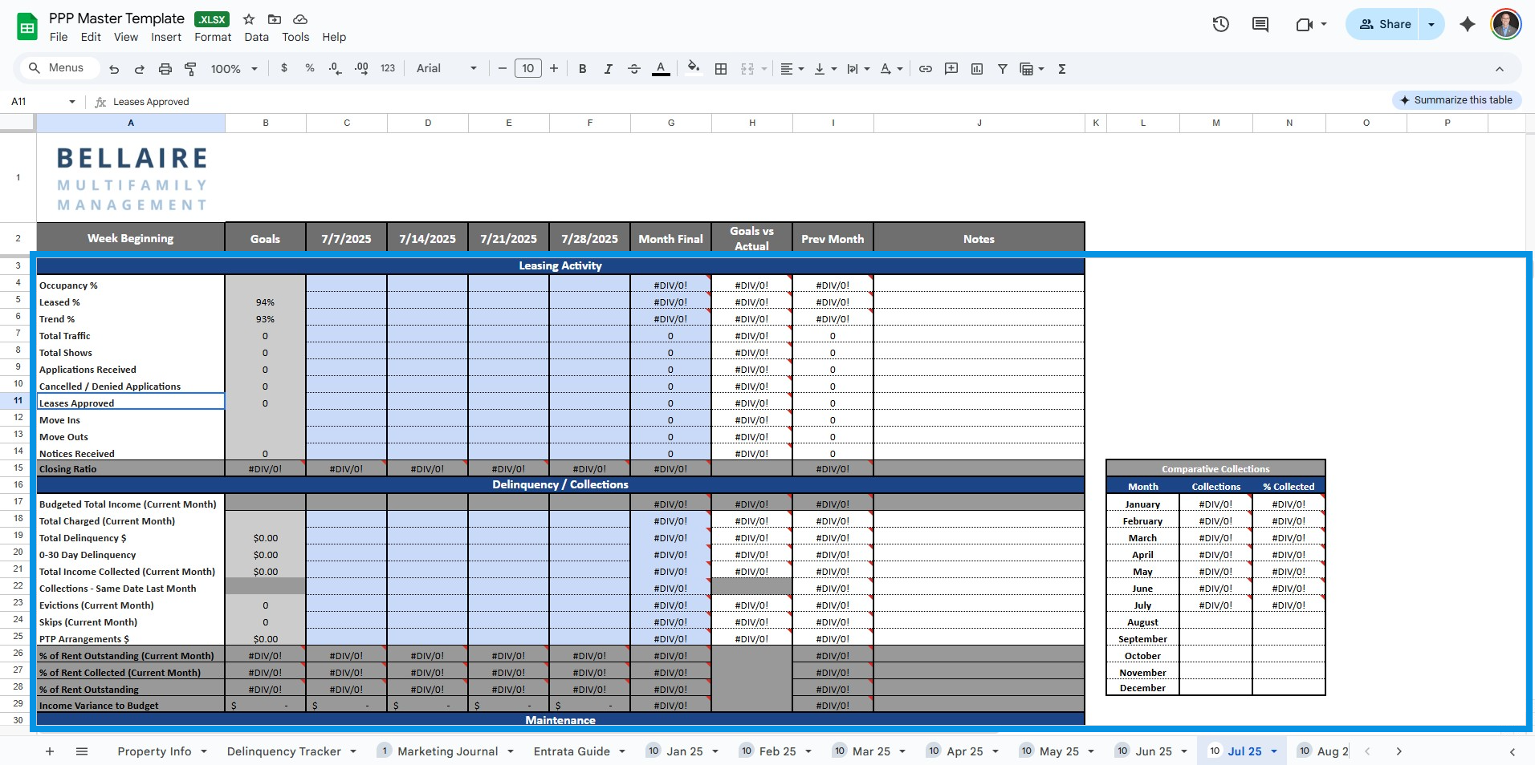1535x765 pixels.
Task: Open the functions sigma icon
Action: click(1061, 69)
